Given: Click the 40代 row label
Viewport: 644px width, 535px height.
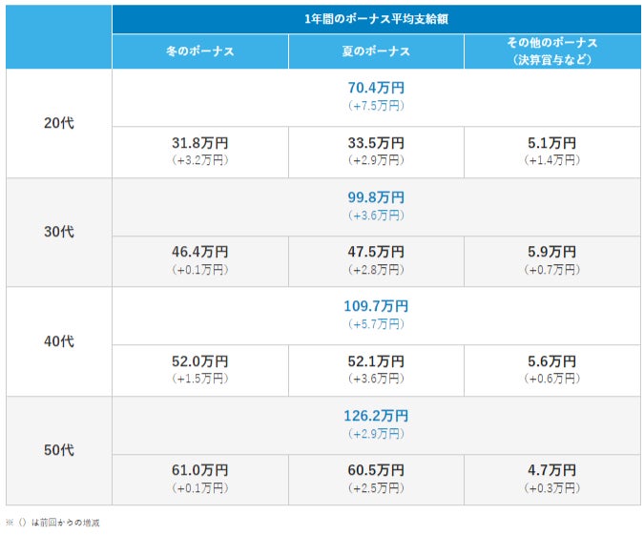Looking at the screenshot, I should pyautogui.click(x=58, y=341).
